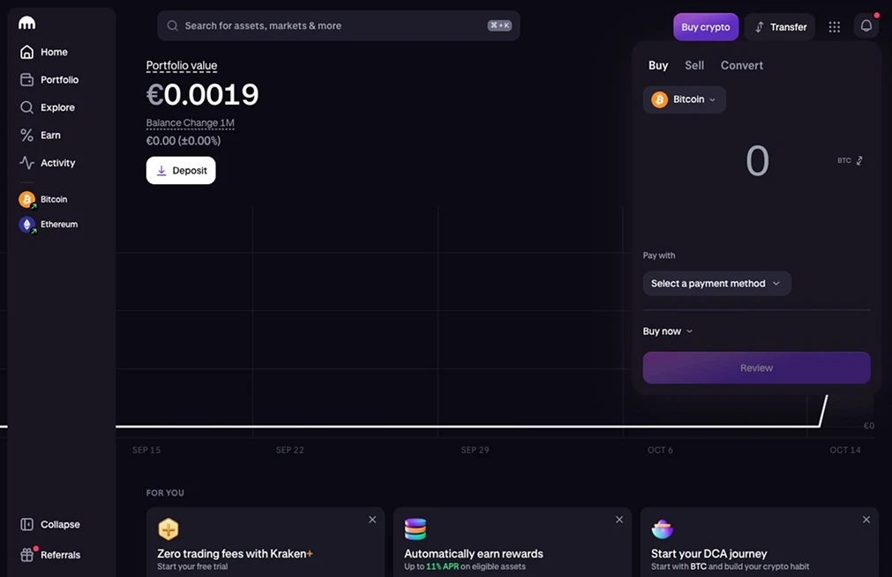The height and width of the screenshot is (577, 892).
Task: Open the Home sidebar item
Action: point(44,52)
